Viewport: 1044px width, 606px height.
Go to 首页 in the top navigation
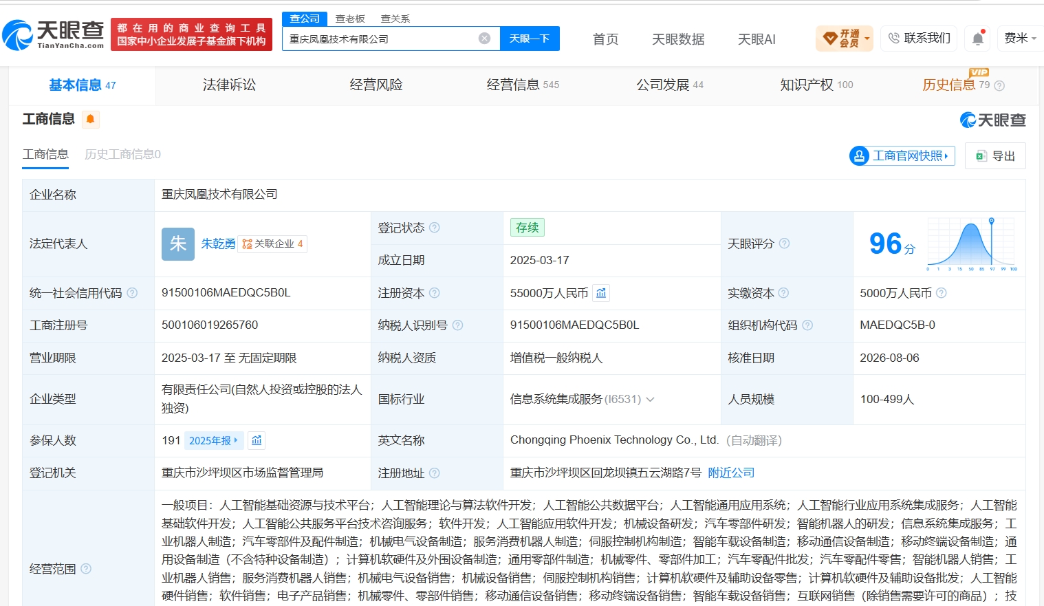point(606,39)
